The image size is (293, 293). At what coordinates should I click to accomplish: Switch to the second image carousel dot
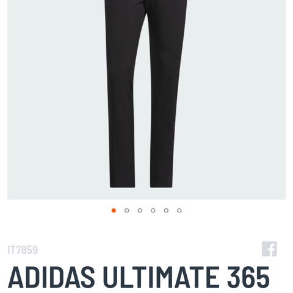pyautogui.click(x=127, y=211)
